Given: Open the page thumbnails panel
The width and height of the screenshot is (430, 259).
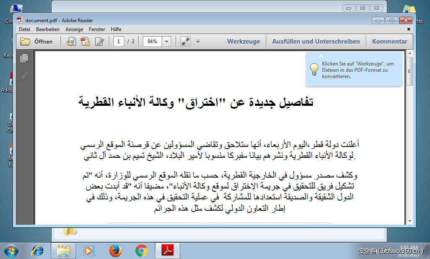Looking at the screenshot, I should [x=24, y=58].
